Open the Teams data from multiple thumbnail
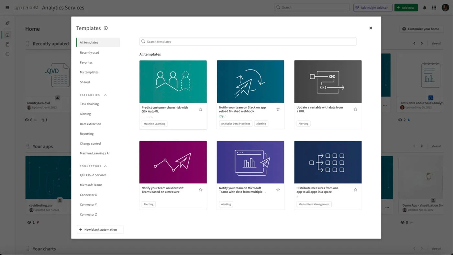 coord(250,162)
